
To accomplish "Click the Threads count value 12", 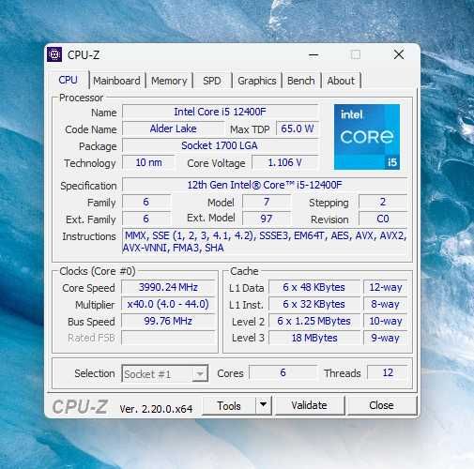I will click(388, 372).
